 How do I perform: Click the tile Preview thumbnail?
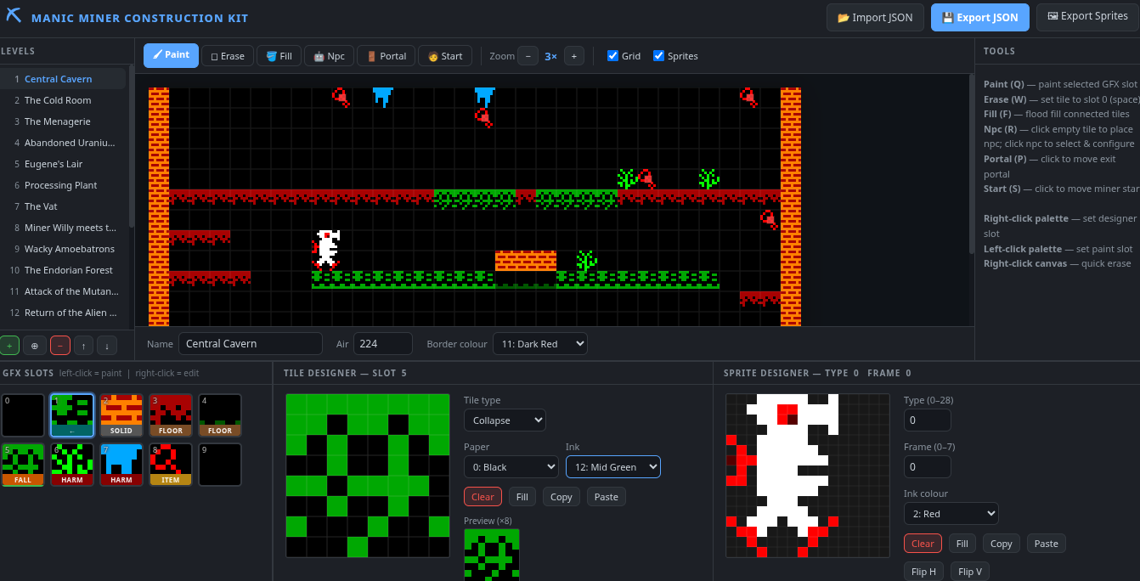pyautogui.click(x=492, y=555)
